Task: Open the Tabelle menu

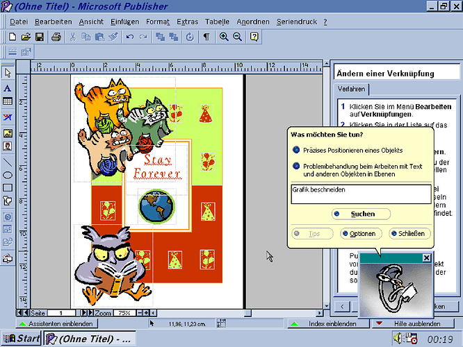Action: [x=218, y=22]
